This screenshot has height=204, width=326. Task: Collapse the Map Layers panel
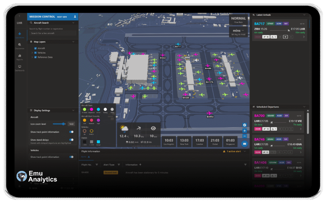(x=73, y=42)
